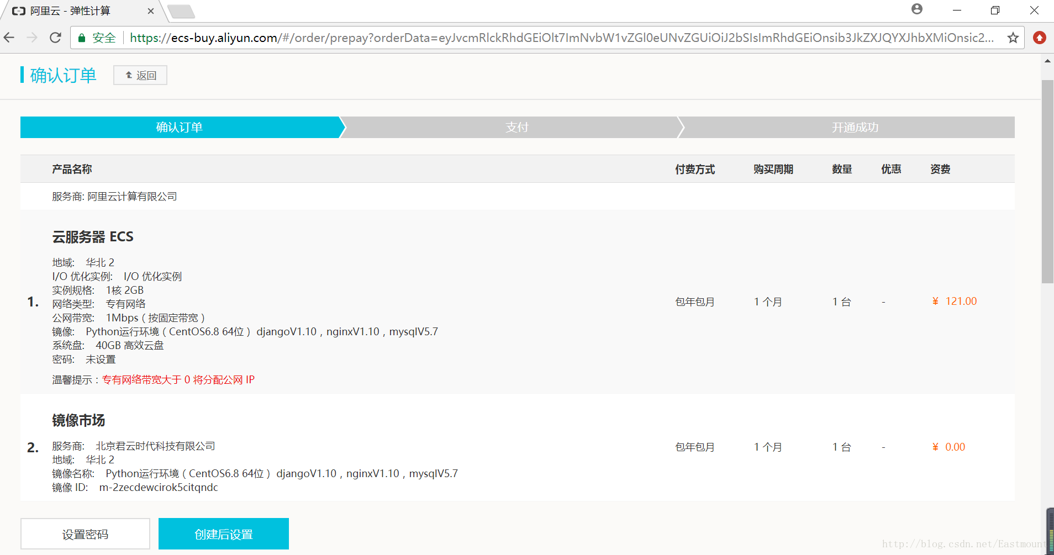Click the 产品名称 column header
The height and width of the screenshot is (555, 1054).
72,169
